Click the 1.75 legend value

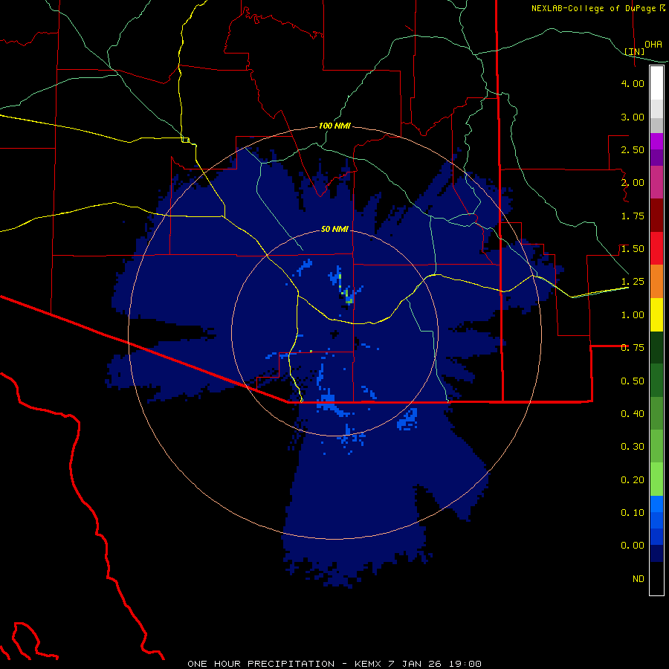pyautogui.click(x=633, y=216)
